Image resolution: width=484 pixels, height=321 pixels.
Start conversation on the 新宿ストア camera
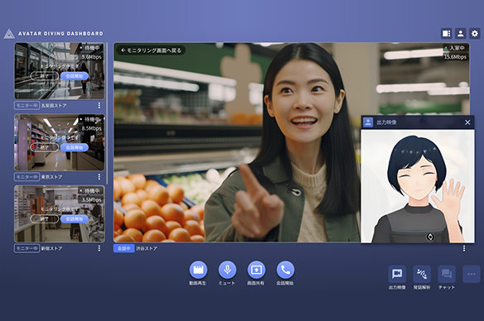click(x=75, y=219)
